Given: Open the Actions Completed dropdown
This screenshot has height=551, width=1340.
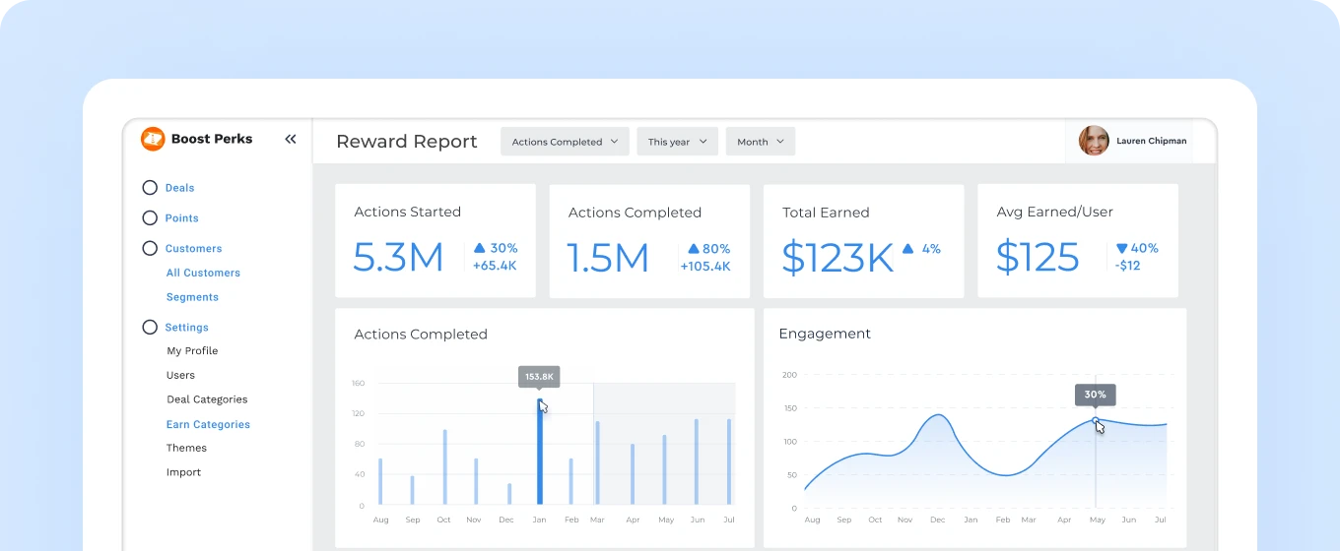Looking at the screenshot, I should (x=565, y=142).
